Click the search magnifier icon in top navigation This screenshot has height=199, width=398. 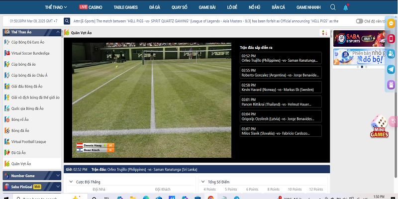[x=333, y=7]
